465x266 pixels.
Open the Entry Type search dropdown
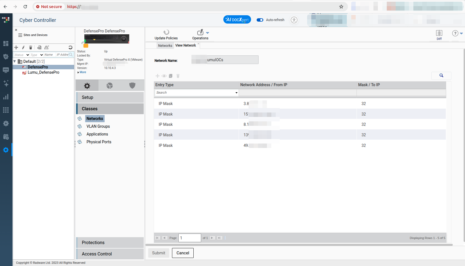click(x=236, y=93)
